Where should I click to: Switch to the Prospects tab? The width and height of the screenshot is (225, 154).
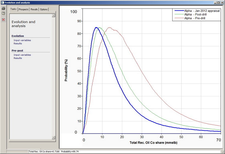point(24,9)
